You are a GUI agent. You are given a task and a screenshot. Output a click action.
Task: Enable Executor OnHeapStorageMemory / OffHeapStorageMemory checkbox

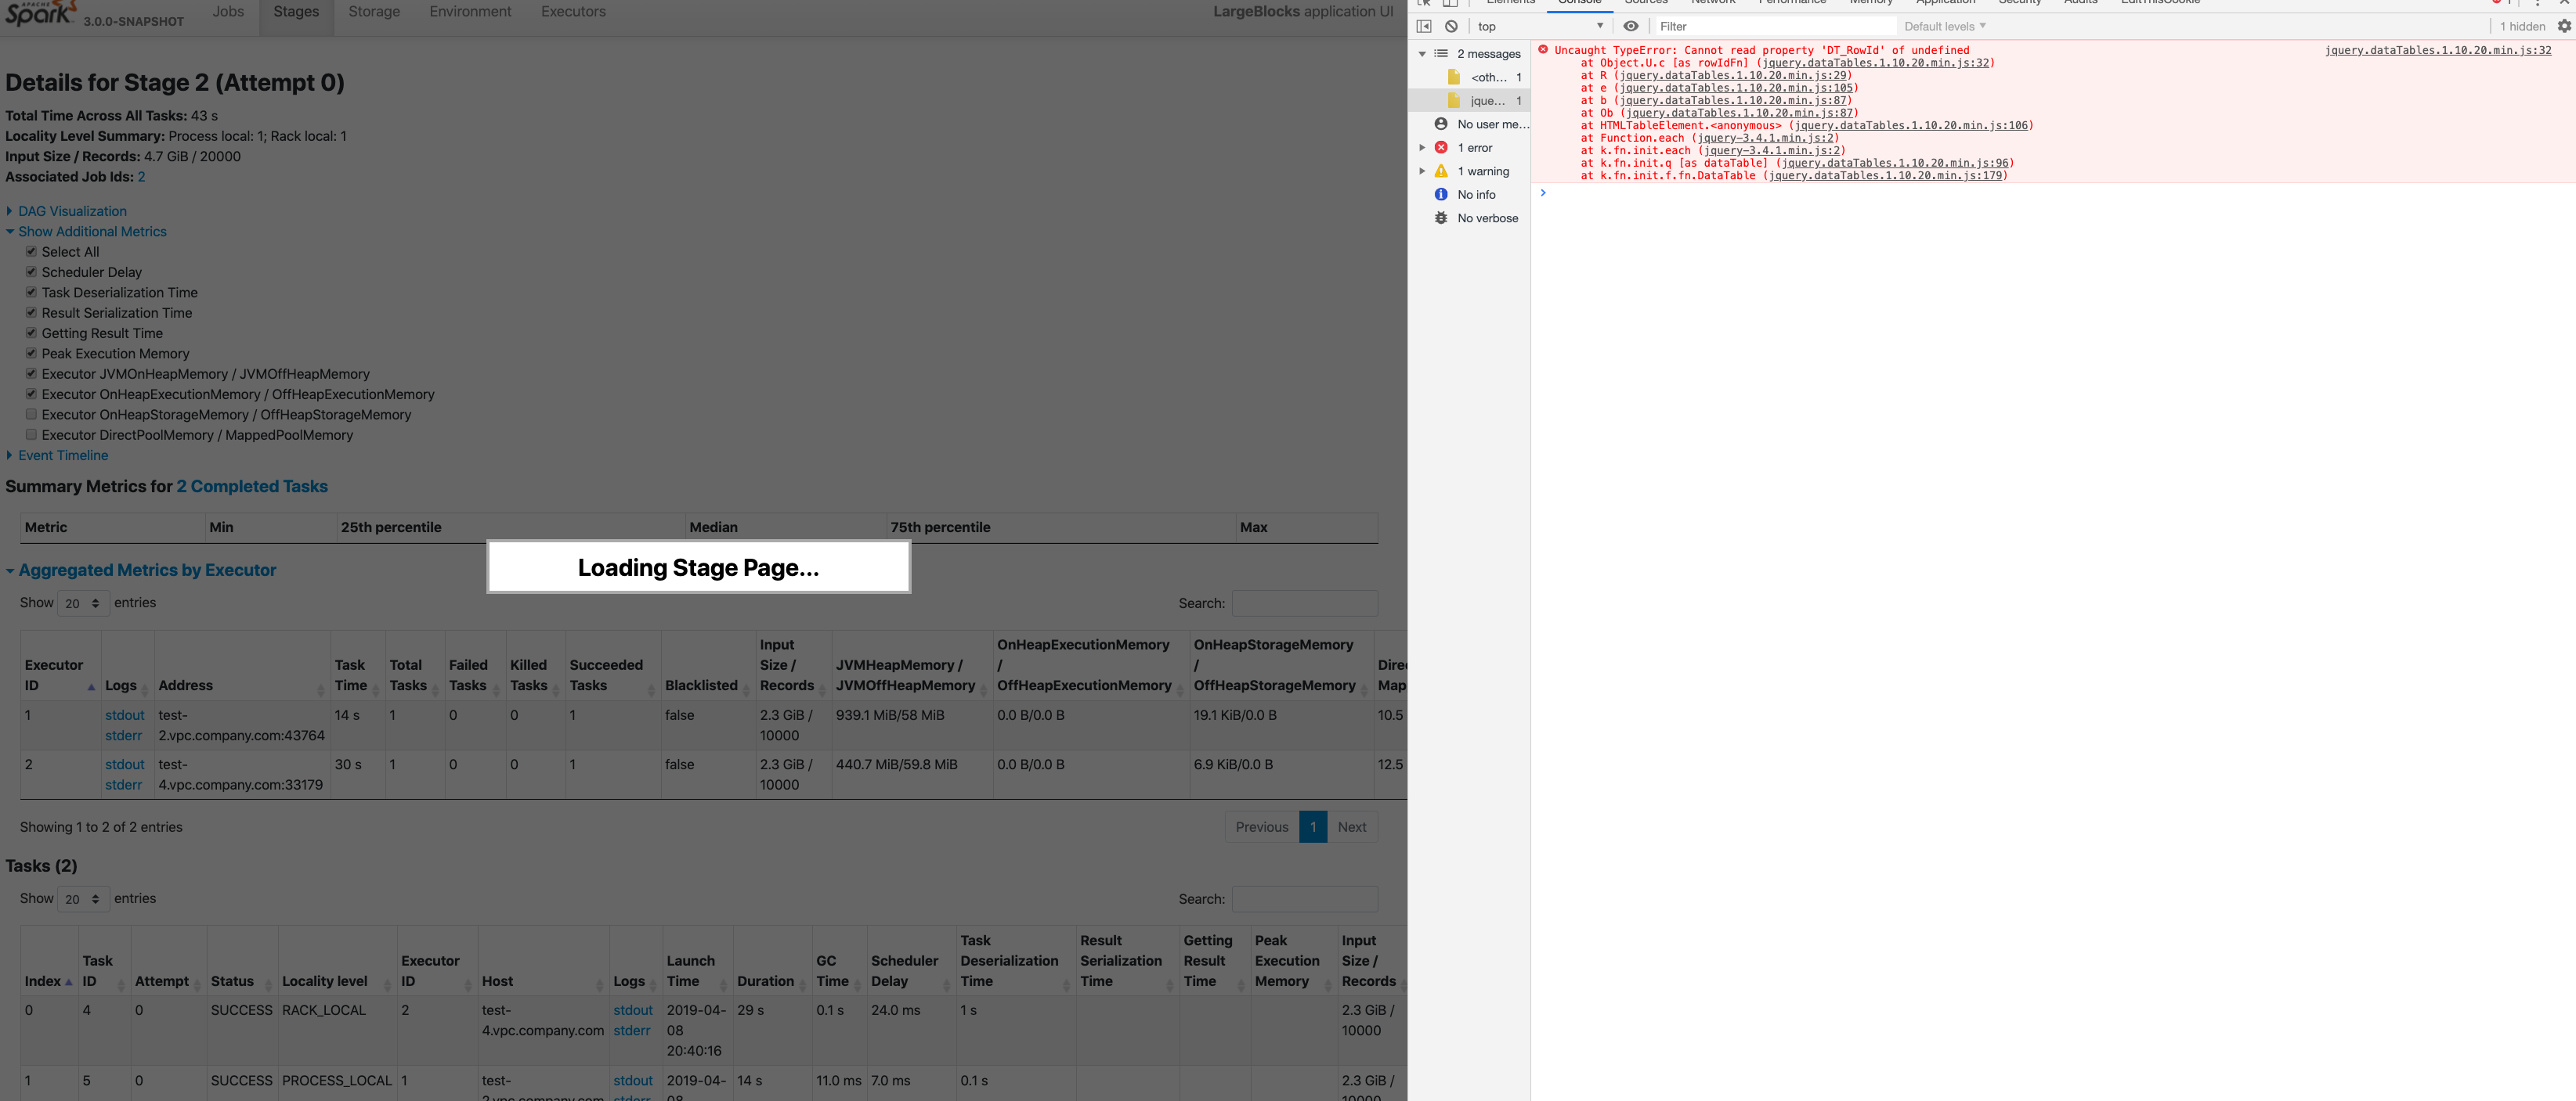pos(31,415)
